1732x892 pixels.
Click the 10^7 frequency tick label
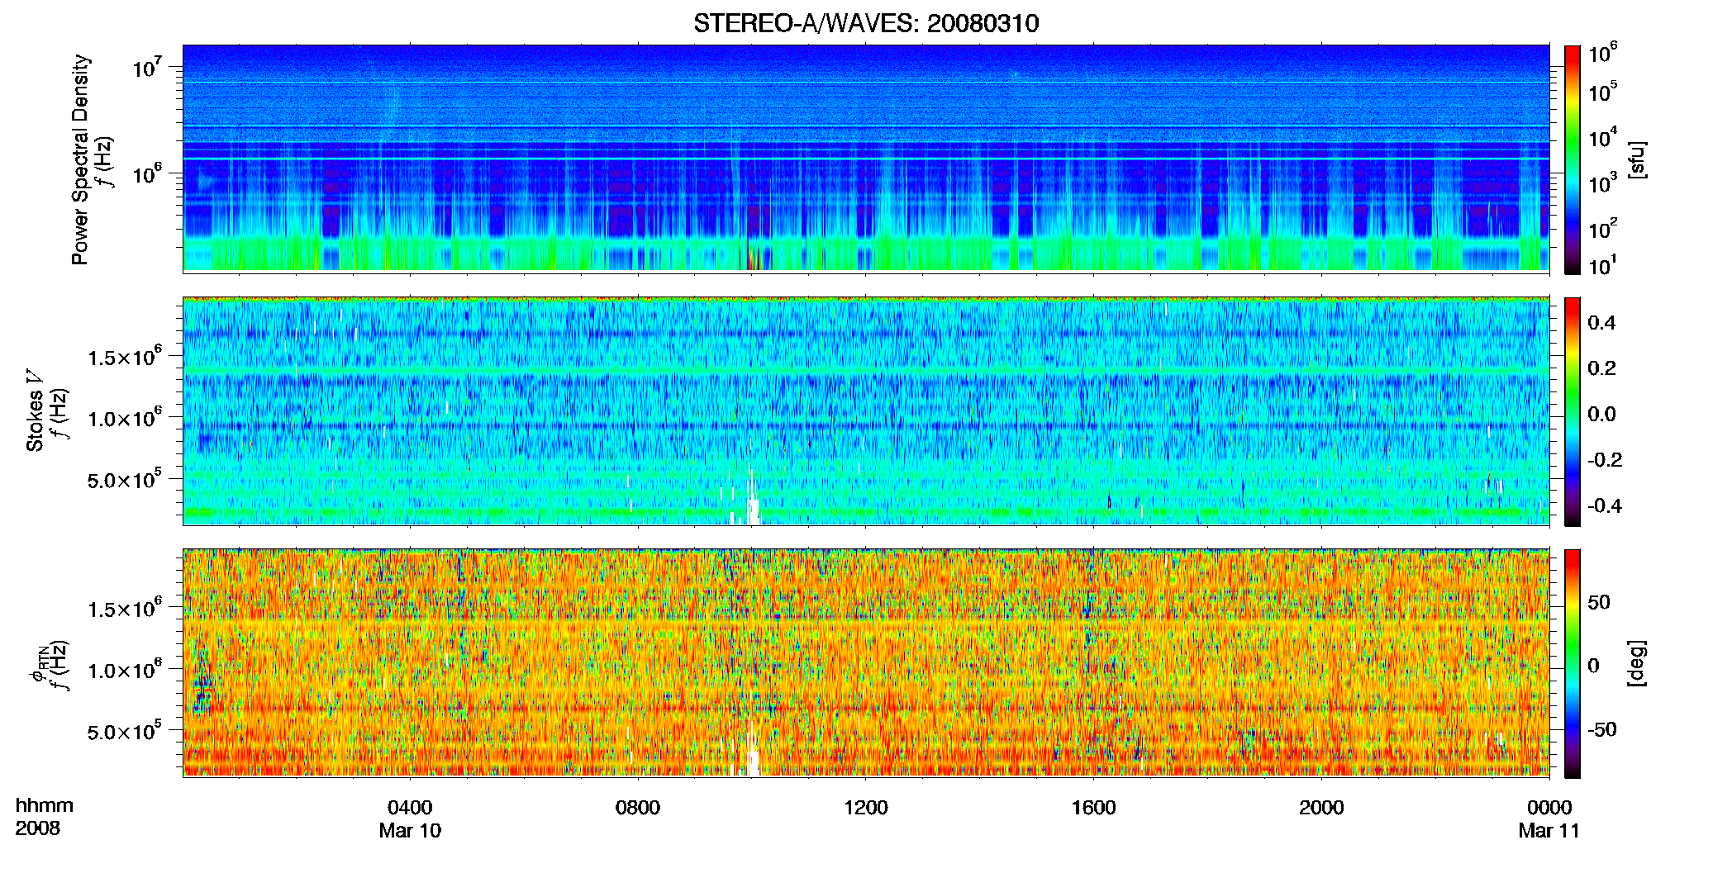tap(145, 66)
